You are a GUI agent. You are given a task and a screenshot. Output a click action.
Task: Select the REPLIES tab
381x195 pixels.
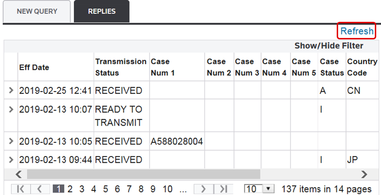101,11
